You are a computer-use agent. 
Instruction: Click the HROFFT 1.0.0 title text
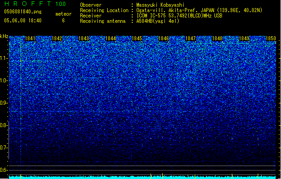[x=35, y=4]
